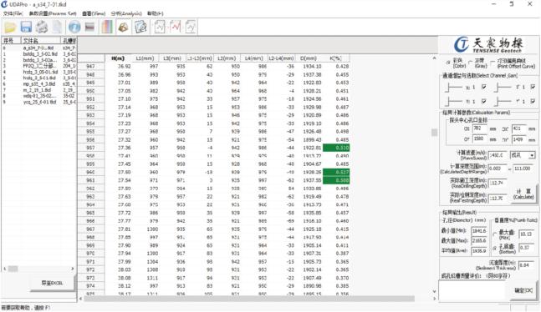Select the colored stripes palette toolbar icon
This screenshot has height=312, width=541.
pos(107,27)
